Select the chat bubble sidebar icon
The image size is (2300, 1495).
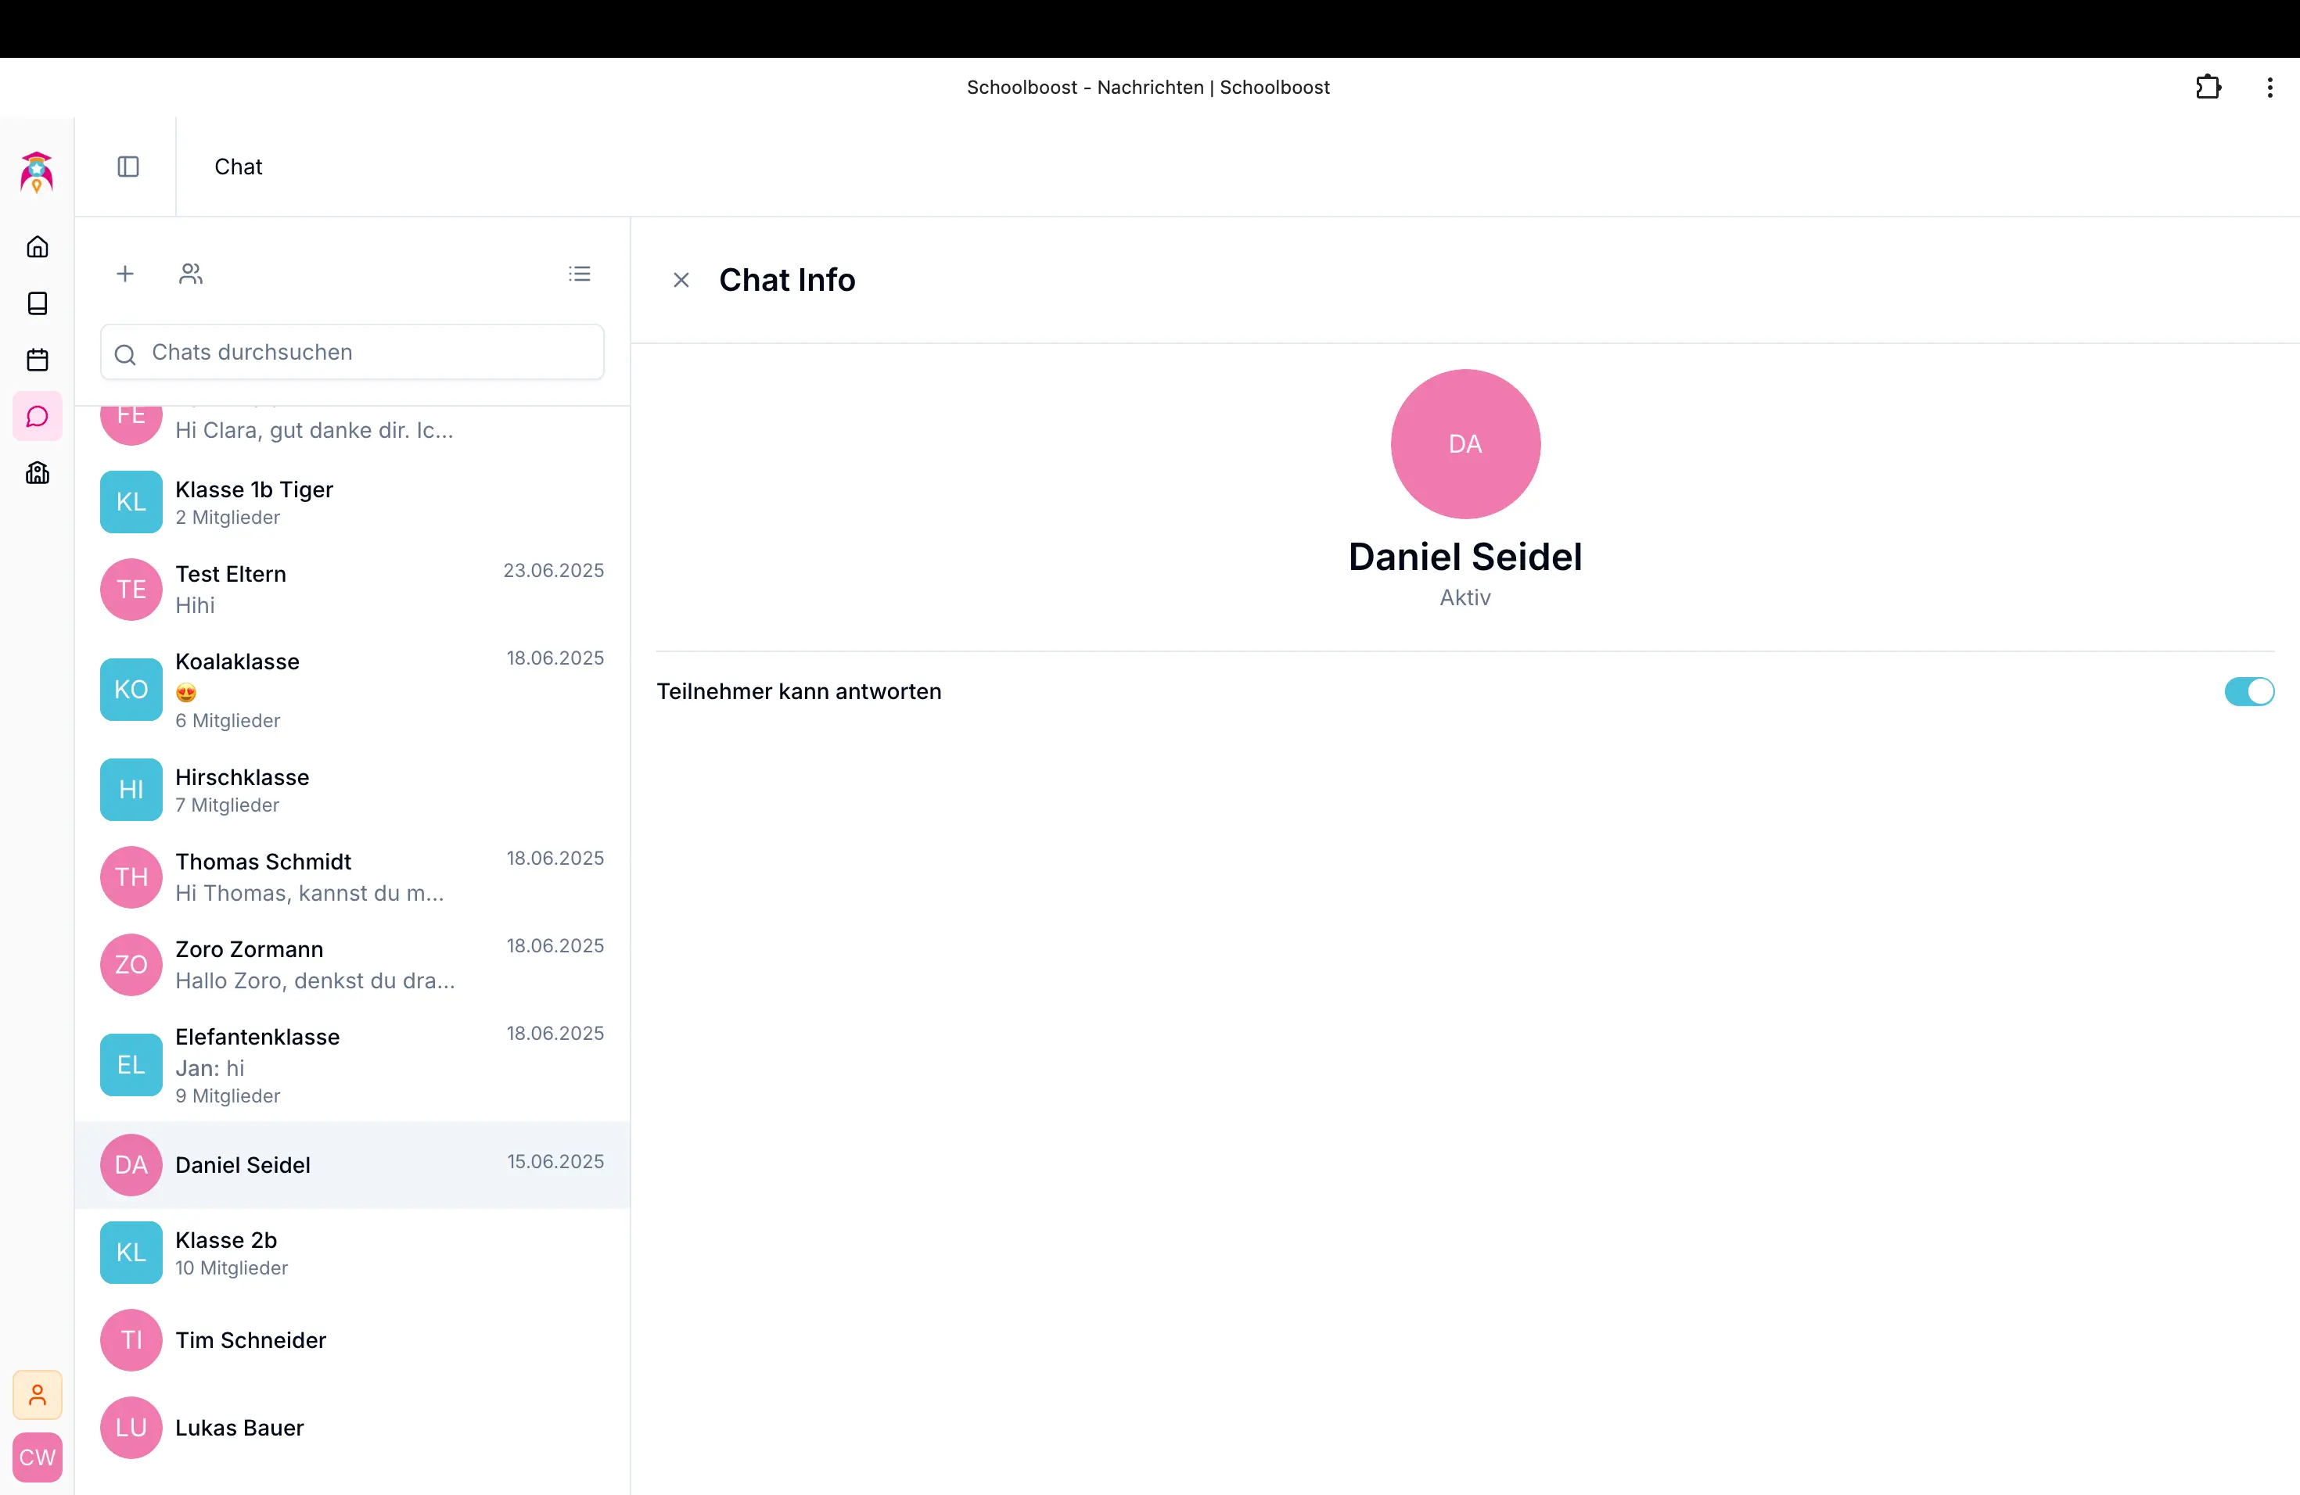pyautogui.click(x=38, y=416)
